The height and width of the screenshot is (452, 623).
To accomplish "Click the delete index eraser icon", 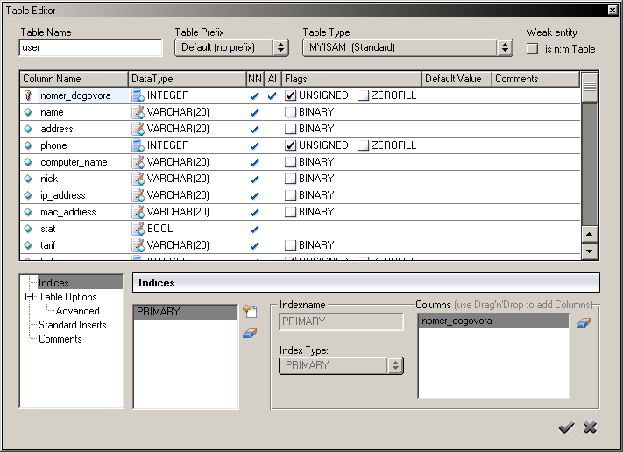I will click(x=250, y=333).
